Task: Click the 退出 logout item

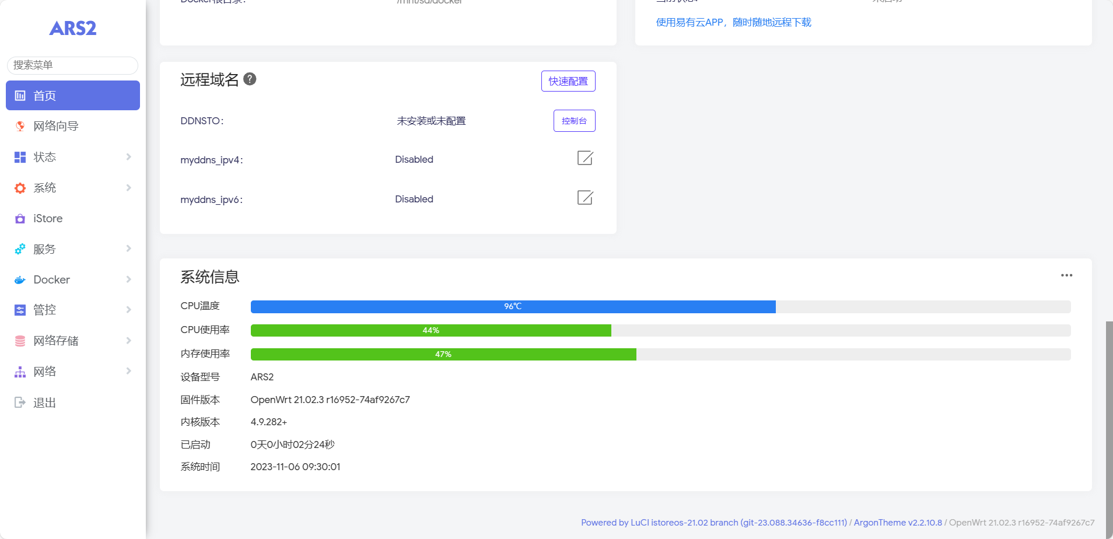Action: click(x=44, y=402)
